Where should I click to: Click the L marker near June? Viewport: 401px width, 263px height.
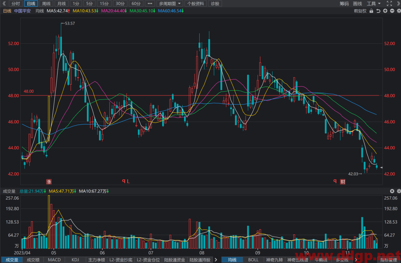click(x=128, y=182)
